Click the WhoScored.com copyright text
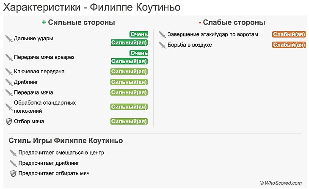Screen dimensions: 309x189 [281, 183]
